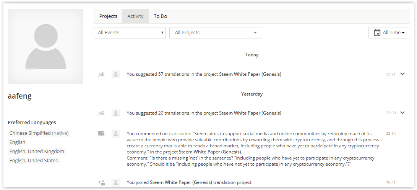
Task: Click the Preferred Languages heading
Action: click(x=32, y=123)
